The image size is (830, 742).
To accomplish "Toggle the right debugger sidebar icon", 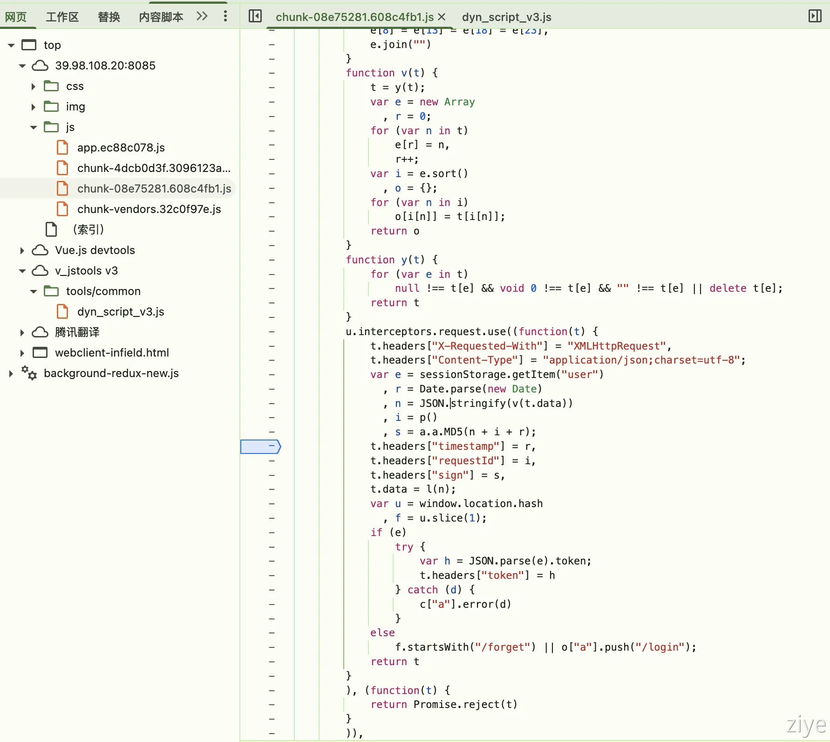I will click(x=815, y=16).
